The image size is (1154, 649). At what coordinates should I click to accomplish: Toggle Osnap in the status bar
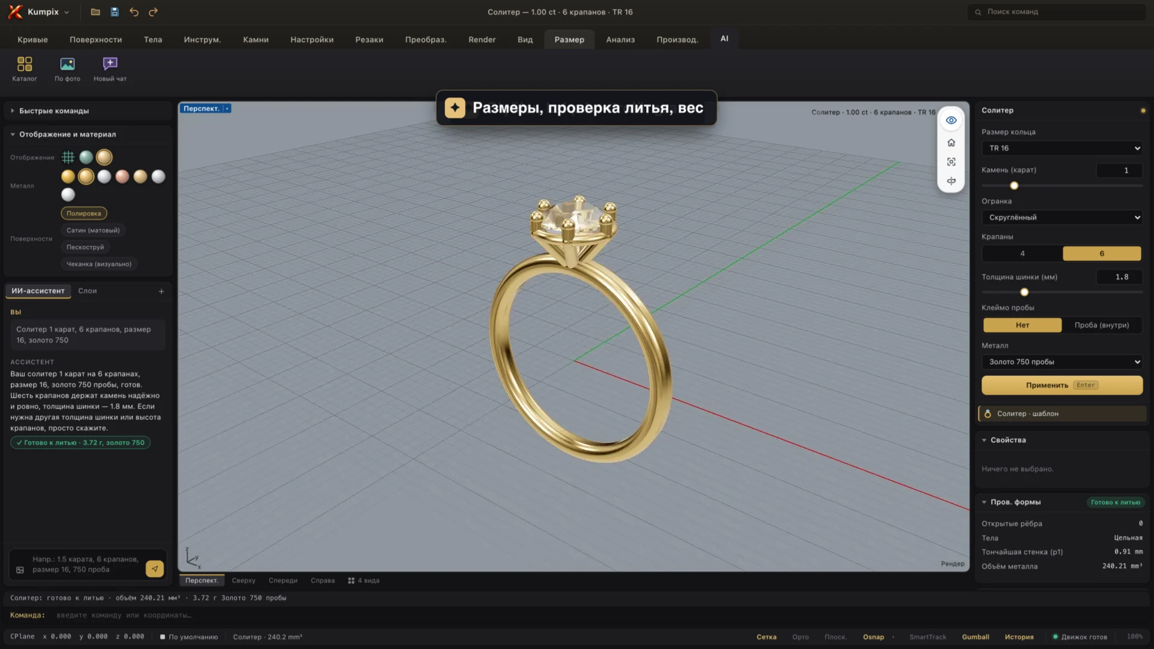(873, 637)
